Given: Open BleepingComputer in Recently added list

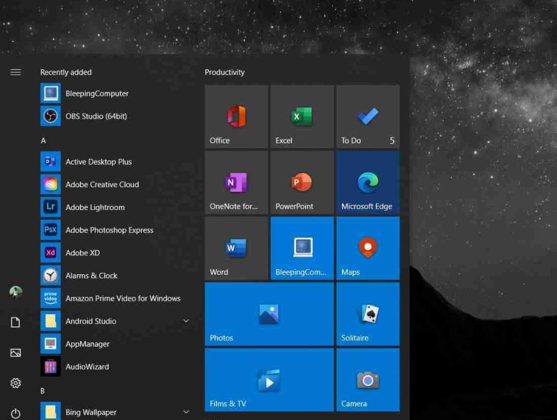Looking at the screenshot, I should tap(115, 93).
